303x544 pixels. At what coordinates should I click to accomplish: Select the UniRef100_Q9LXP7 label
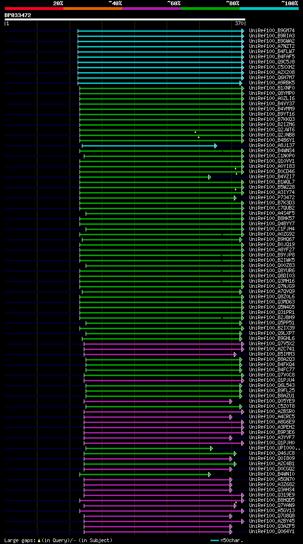tap(272, 333)
